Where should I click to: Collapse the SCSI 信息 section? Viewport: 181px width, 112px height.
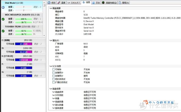tap(51, 66)
